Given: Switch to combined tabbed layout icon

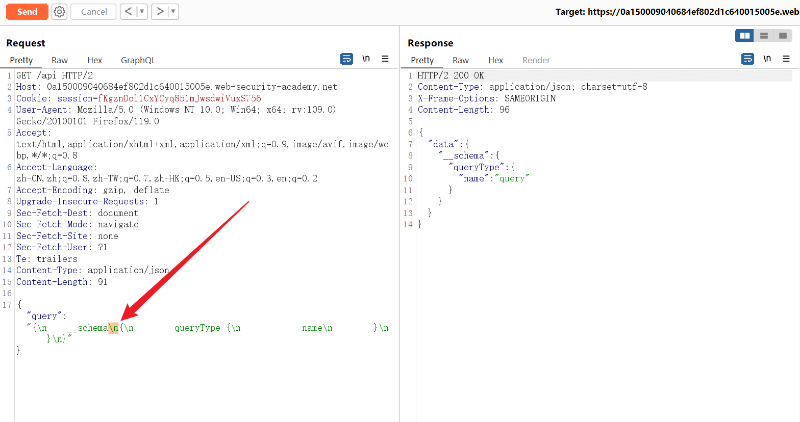Looking at the screenshot, I should tap(783, 36).
